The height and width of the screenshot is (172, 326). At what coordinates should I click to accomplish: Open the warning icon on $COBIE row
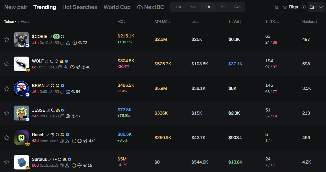(75, 43)
